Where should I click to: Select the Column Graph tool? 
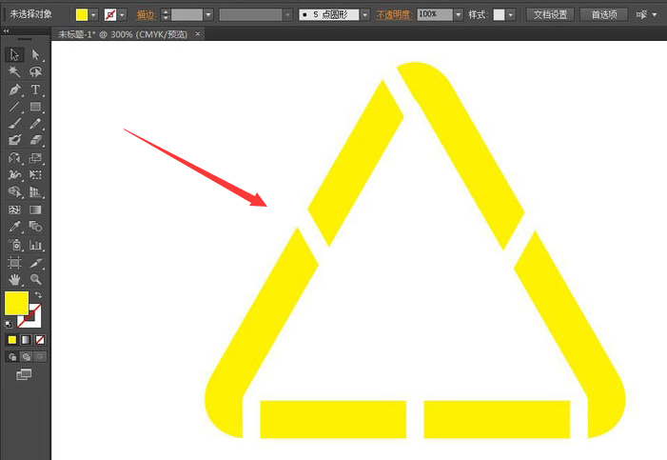coord(35,245)
